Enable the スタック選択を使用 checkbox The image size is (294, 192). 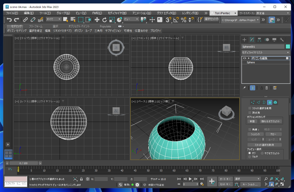(x=250, y=108)
